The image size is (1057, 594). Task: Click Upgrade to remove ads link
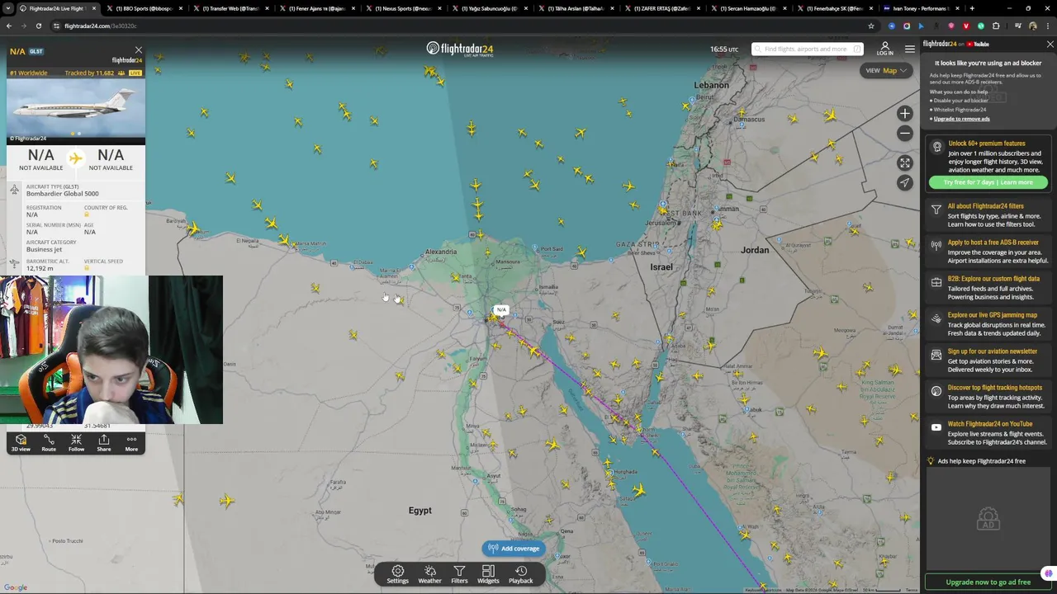click(x=961, y=119)
